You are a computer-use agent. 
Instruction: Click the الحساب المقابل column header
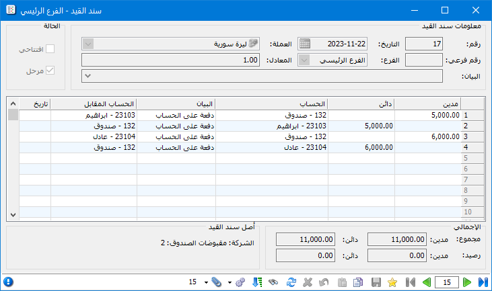point(94,103)
